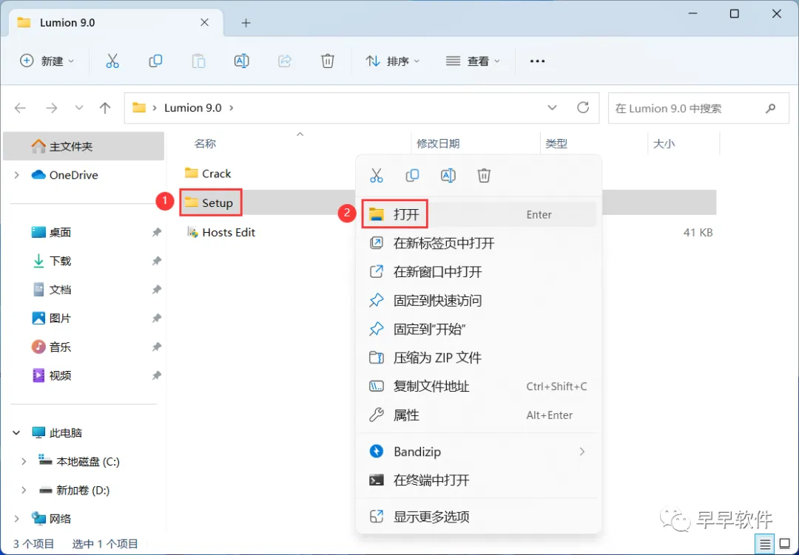Expand the Bandizip submenu arrow
Viewport: 799px width, 555px height.
(582, 452)
